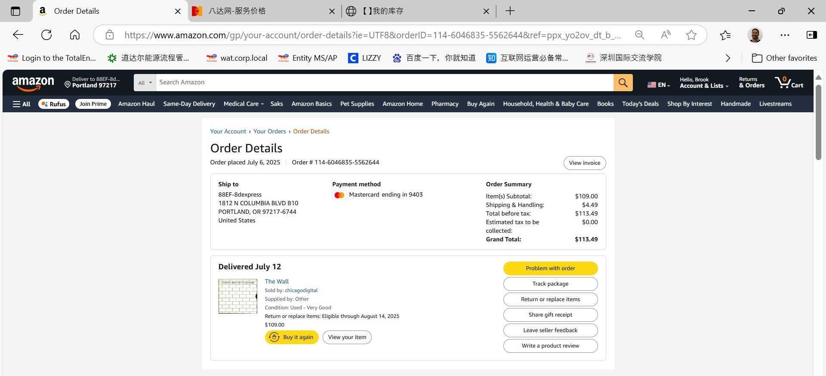Viewport: 826px width, 376px height.
Task: Expand Medical Care navigation dropdown
Action: pyautogui.click(x=243, y=104)
